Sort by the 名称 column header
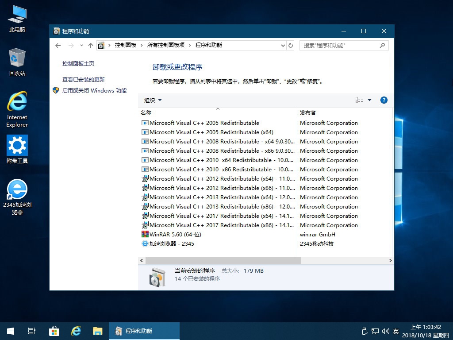 click(x=218, y=113)
